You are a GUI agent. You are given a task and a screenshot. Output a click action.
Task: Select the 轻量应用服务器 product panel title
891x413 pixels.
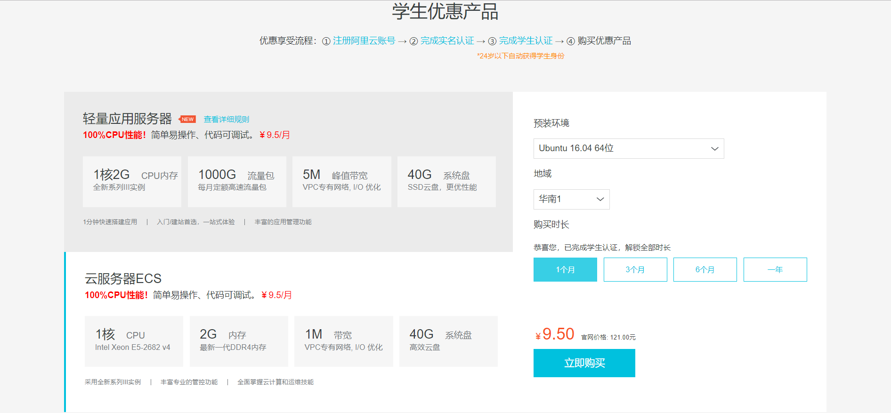128,118
